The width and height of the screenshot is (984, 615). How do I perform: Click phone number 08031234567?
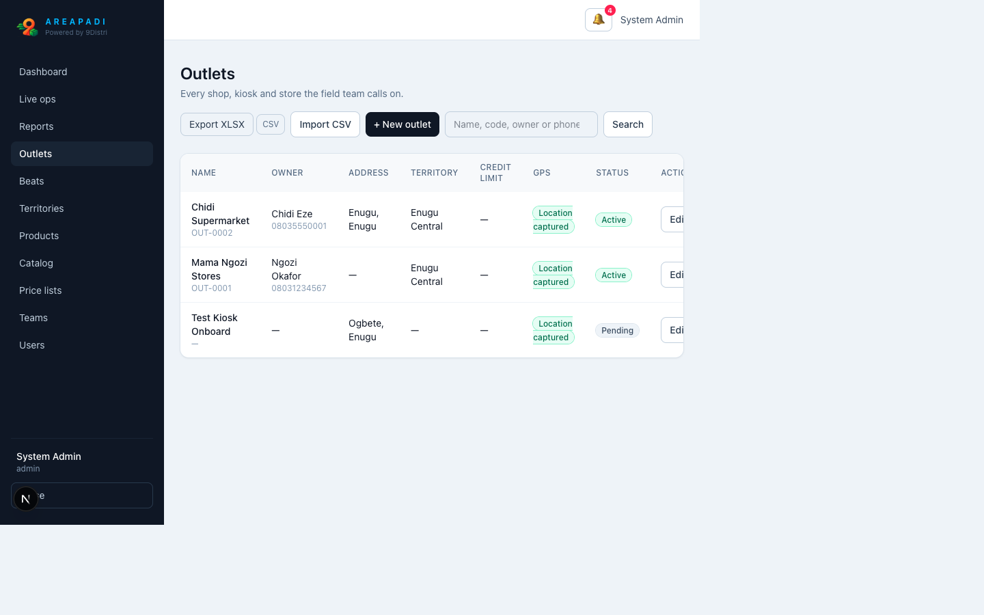click(299, 288)
